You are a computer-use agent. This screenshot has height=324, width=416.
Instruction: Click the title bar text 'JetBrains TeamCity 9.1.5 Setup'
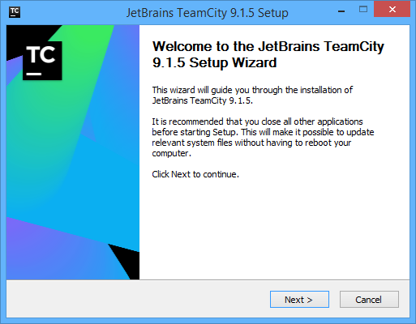coord(208,13)
